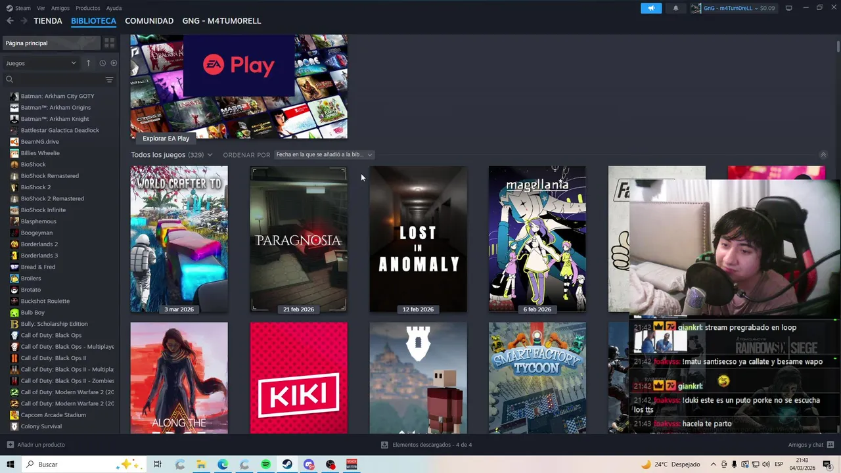
Task: Open the Smart Factory Tycoon cover
Action: click(x=537, y=378)
